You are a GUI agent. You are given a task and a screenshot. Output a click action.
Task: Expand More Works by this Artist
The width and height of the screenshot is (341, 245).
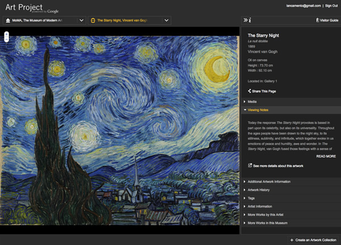pos(291,215)
